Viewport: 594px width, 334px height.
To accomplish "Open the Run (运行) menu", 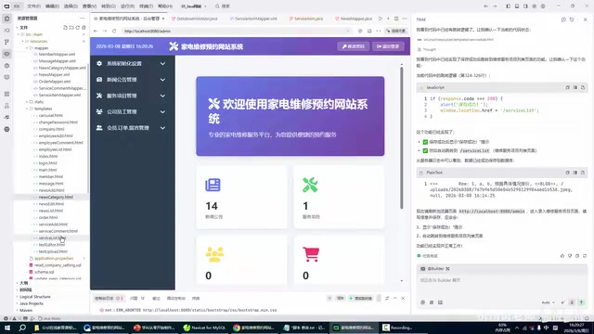I will pyautogui.click(x=127, y=6).
